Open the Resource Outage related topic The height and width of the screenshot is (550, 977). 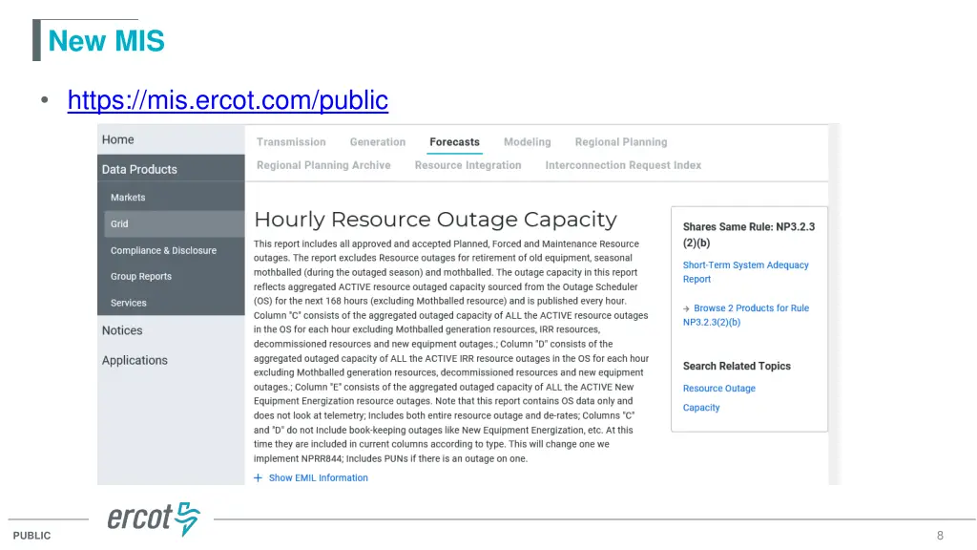[x=719, y=388]
